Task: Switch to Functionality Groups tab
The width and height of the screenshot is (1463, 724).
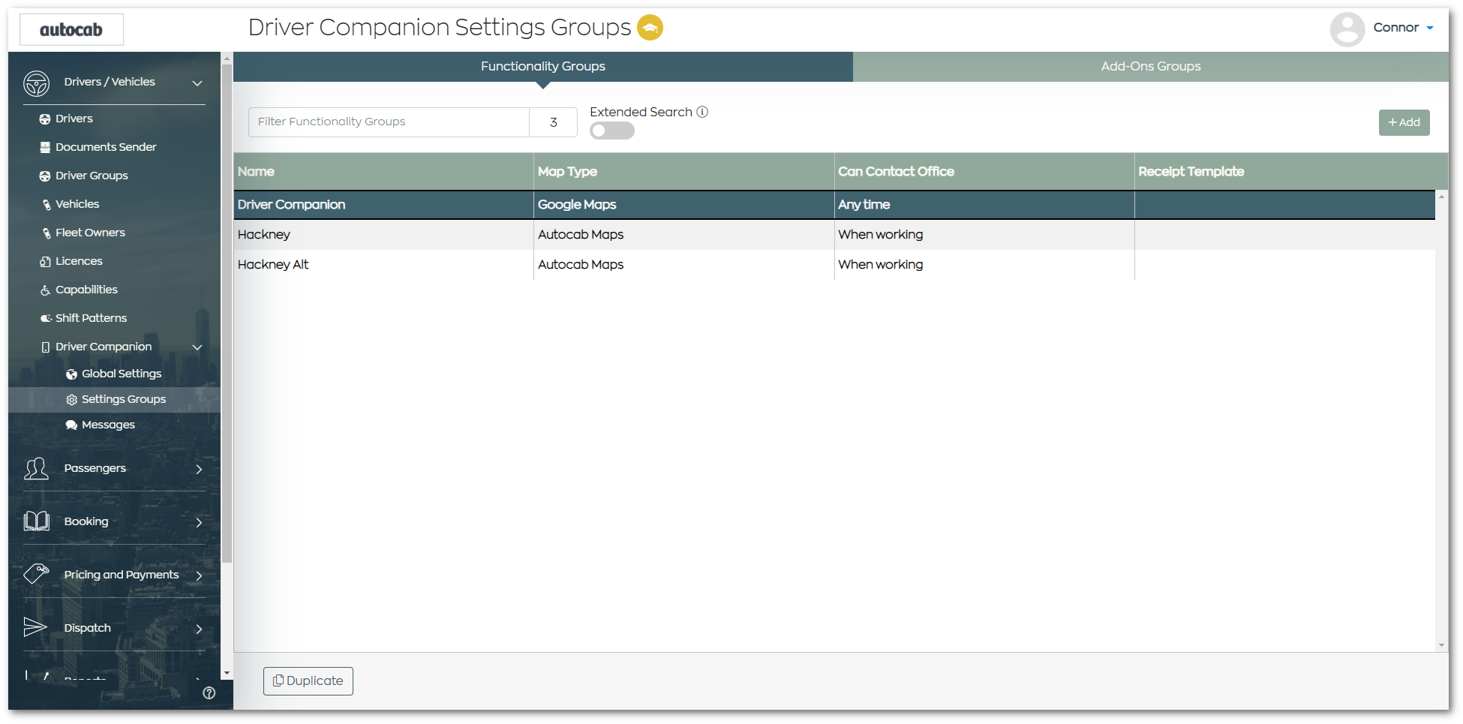Action: click(x=543, y=66)
